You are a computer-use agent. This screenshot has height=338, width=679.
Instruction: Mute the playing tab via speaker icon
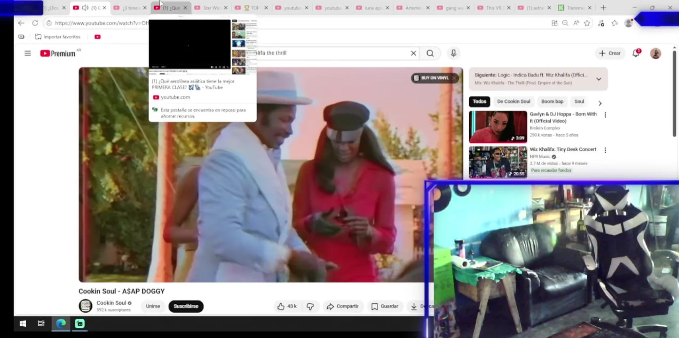pos(85,8)
